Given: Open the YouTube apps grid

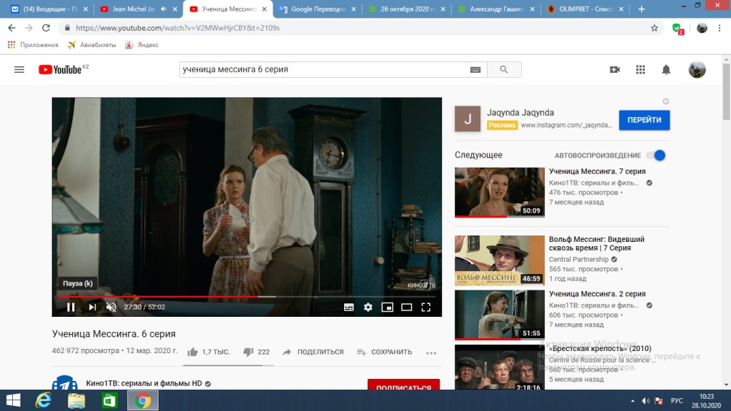Looking at the screenshot, I should coord(640,69).
